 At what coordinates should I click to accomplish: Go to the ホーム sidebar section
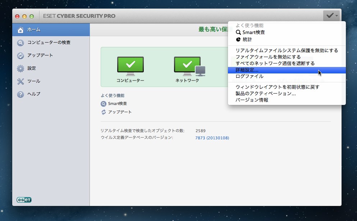pyautogui.click(x=51, y=30)
